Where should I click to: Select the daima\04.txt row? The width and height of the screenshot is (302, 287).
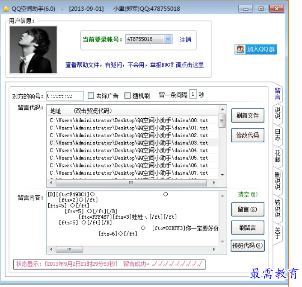133,150
